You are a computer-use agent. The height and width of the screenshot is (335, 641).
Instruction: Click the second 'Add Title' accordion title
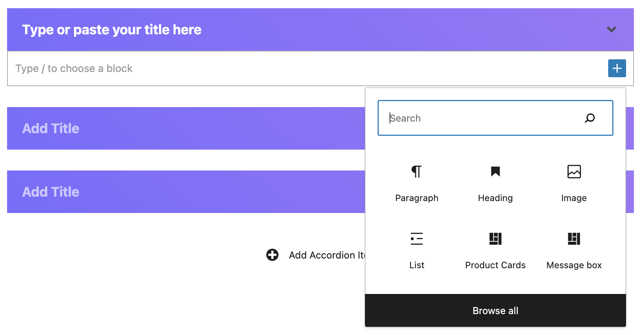coord(51,192)
